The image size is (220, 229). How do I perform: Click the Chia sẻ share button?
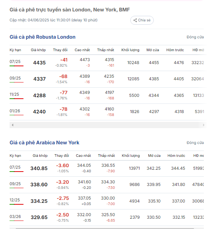click(142, 20)
